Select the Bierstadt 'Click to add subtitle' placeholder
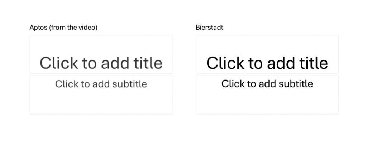Viewport: 367px width, 141px height. coord(267,95)
